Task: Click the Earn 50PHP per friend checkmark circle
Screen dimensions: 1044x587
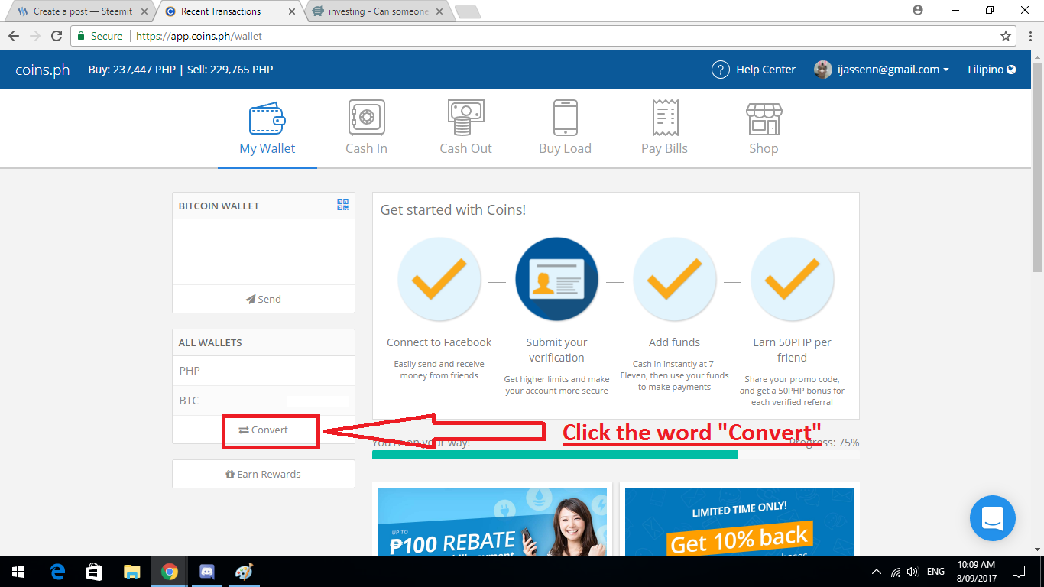Action: [792, 278]
